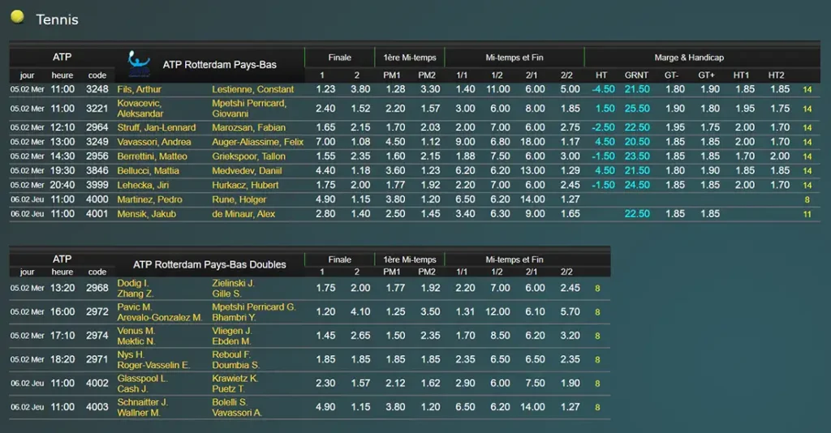Open the 8 additional markets for Glasspool/Cash doubles

coord(597,384)
